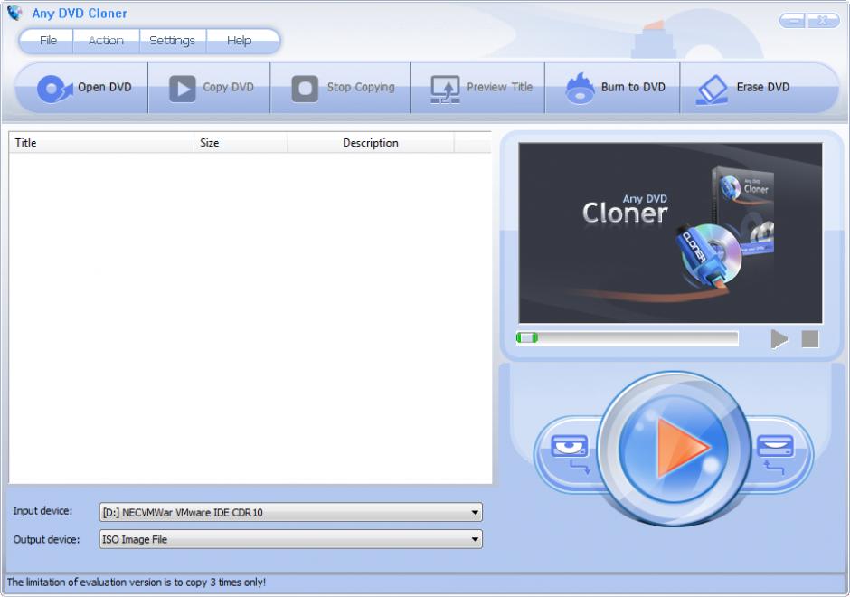
Task: Close the Any DVD Cloner window
Action: pos(823,21)
